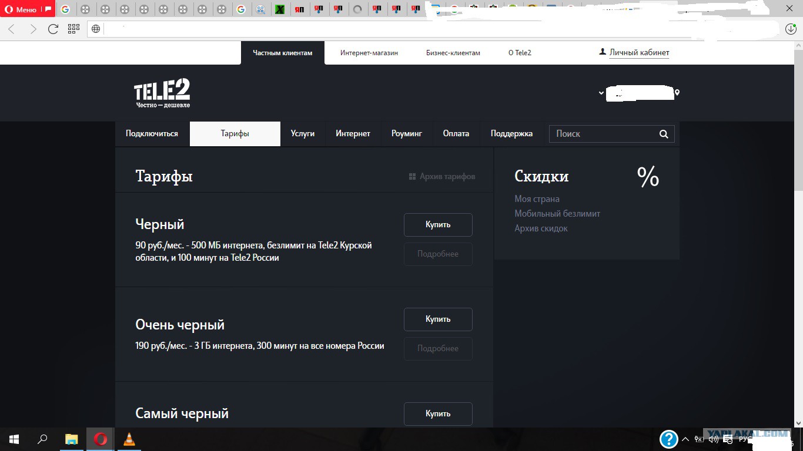Open the browser downloads icon

click(791, 29)
